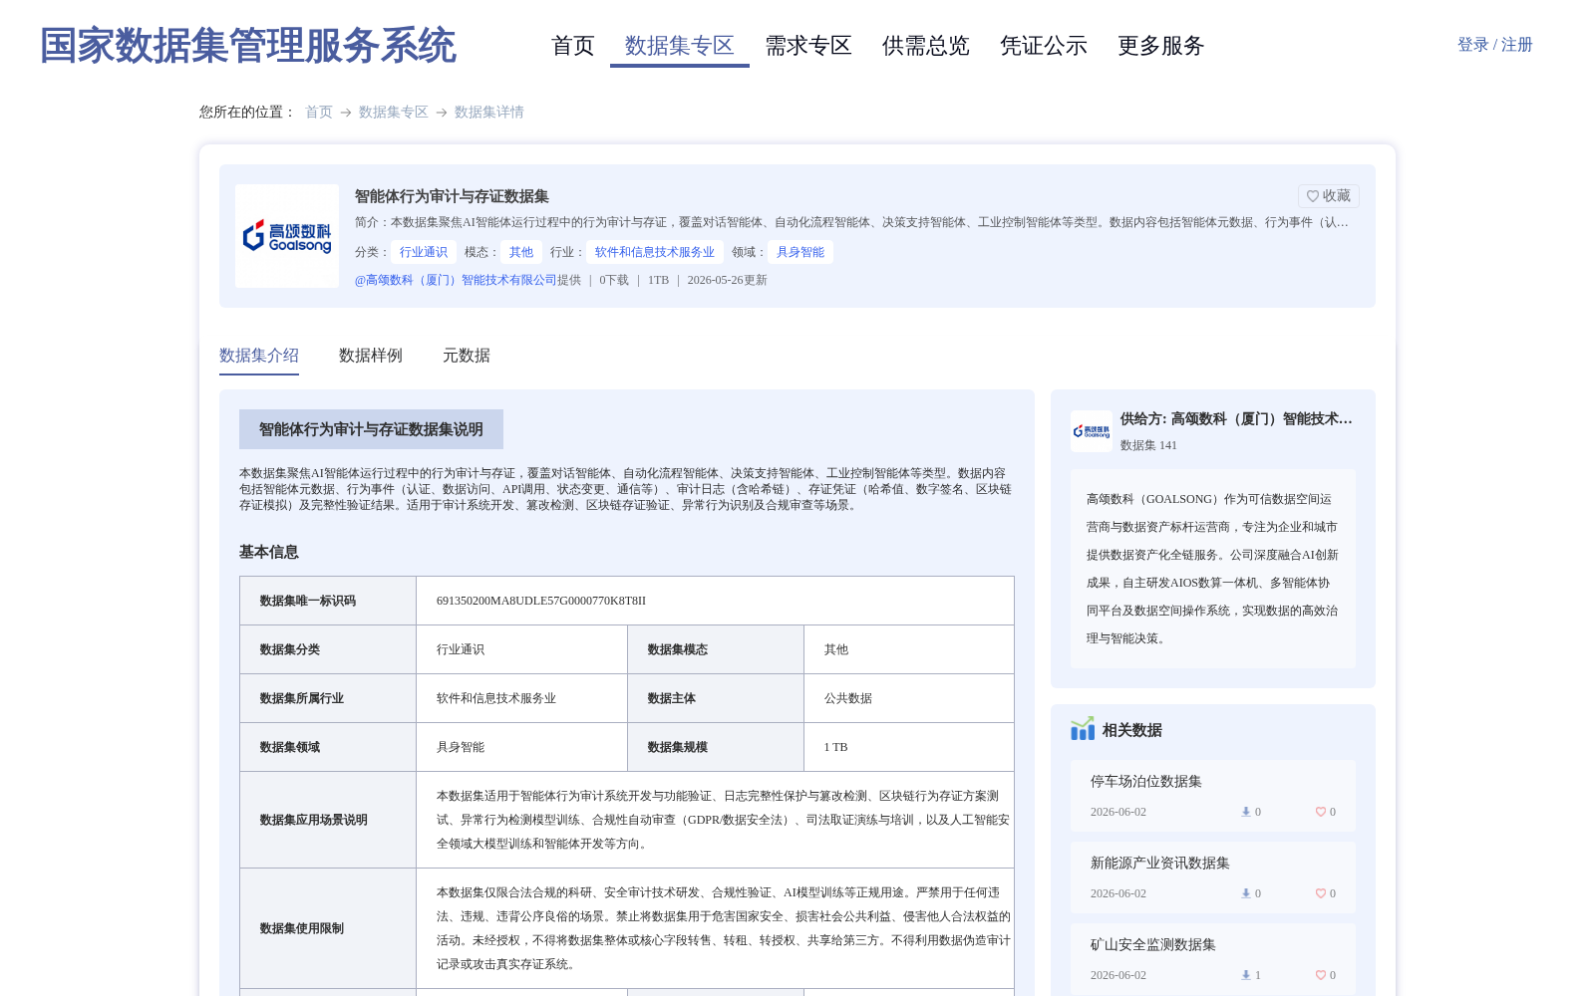The width and height of the screenshot is (1595, 996).
Task: Click download icon for 新能源产业资讯数据集
Action: [1246, 893]
